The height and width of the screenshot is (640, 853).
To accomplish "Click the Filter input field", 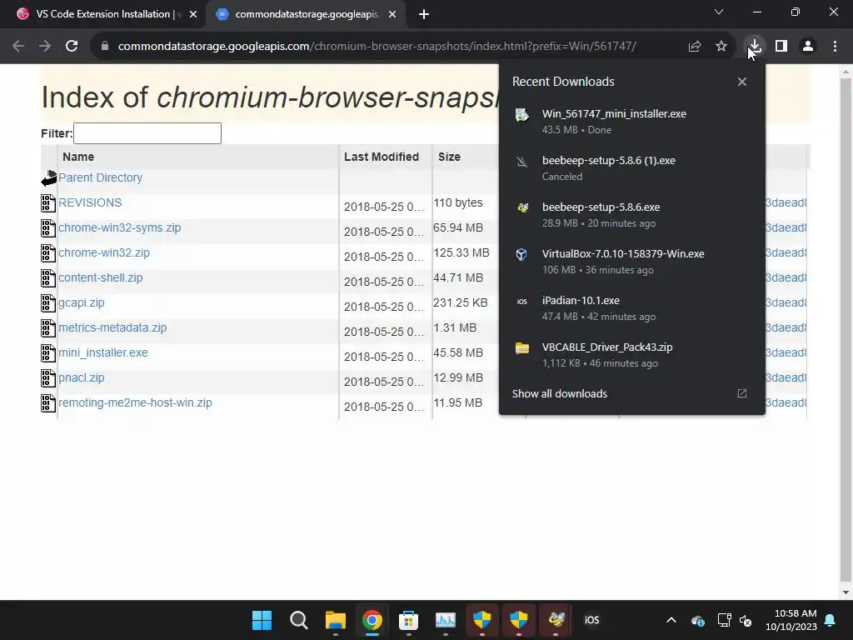I will [147, 133].
